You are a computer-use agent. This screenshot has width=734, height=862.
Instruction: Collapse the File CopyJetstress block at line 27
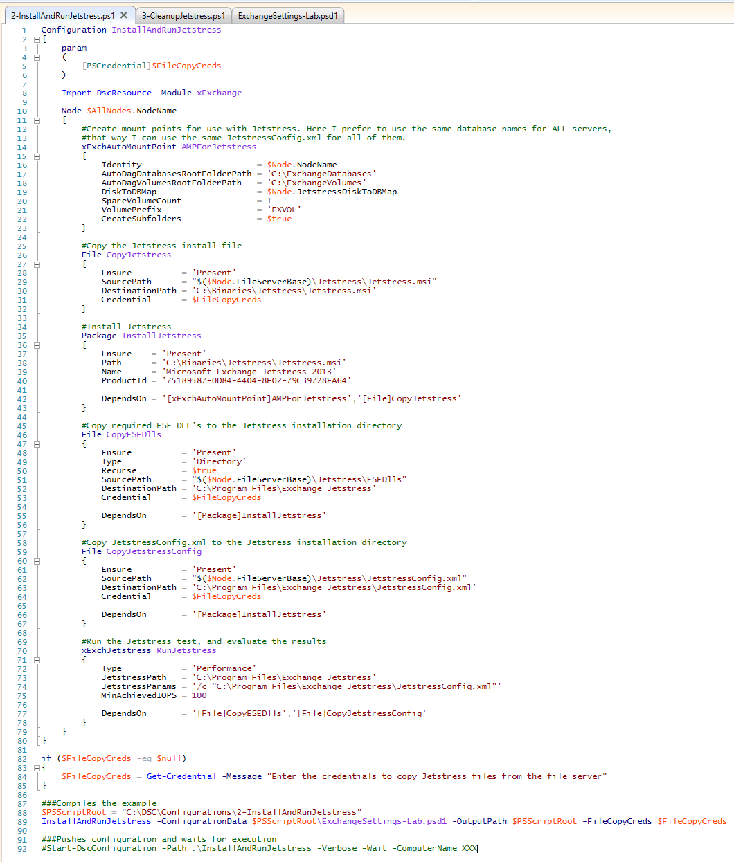(37, 264)
